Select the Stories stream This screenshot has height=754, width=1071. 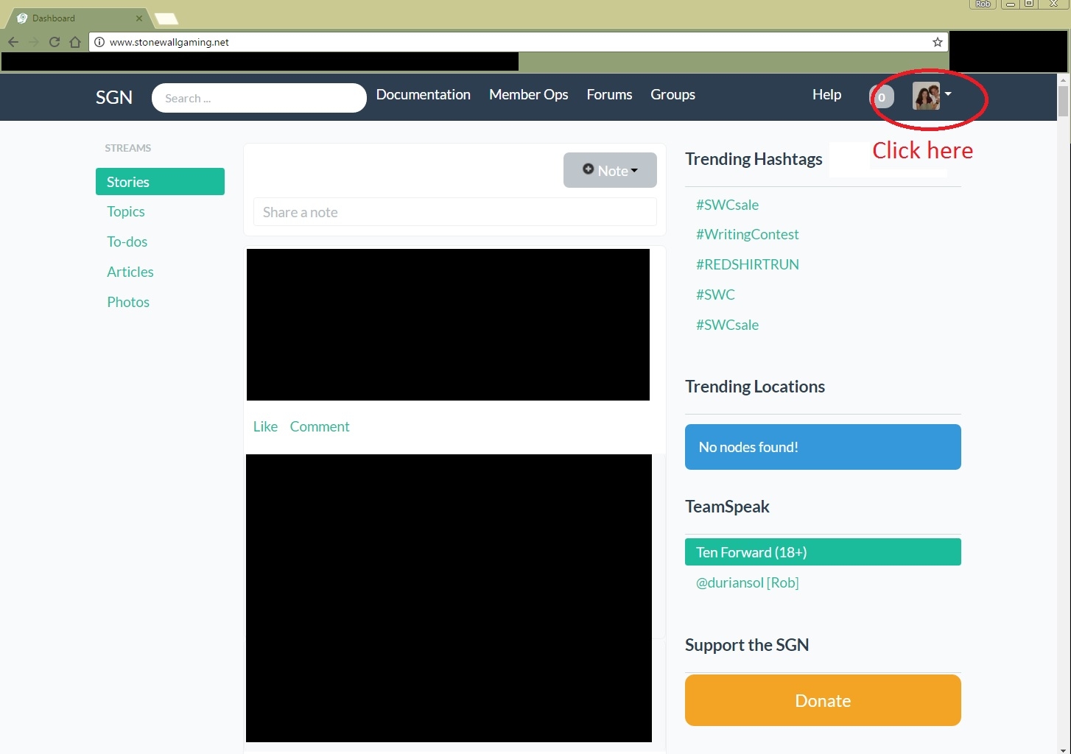pos(160,181)
